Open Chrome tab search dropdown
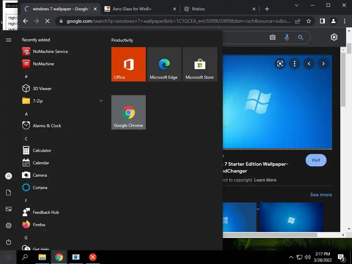The image size is (352, 264). (x=297, y=5)
